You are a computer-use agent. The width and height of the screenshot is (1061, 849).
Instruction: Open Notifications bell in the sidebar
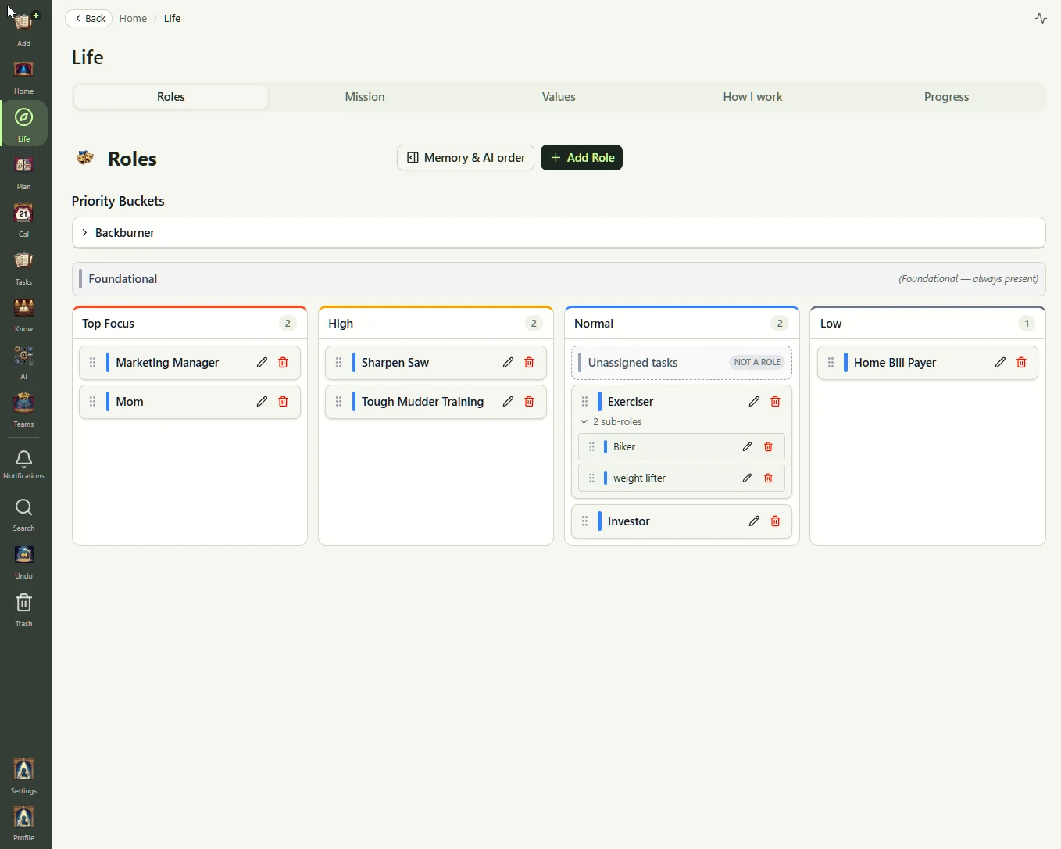(23, 464)
